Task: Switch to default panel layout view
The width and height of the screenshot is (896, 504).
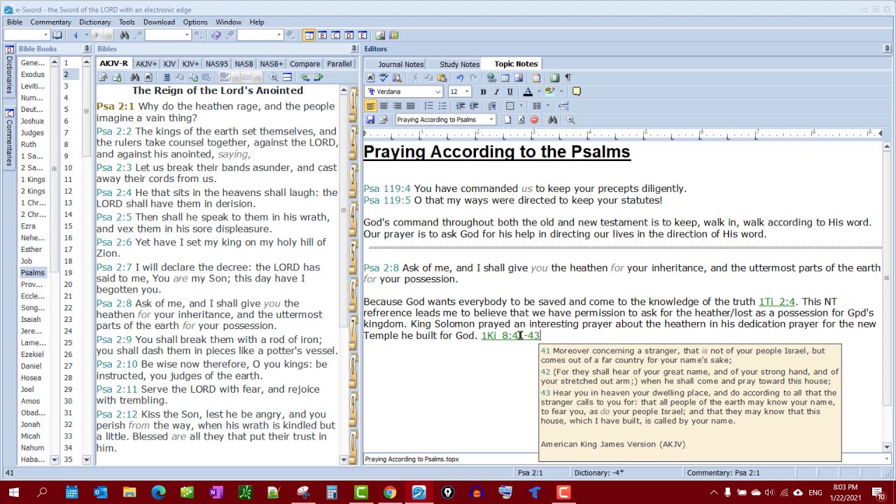Action: pyautogui.click(x=309, y=35)
